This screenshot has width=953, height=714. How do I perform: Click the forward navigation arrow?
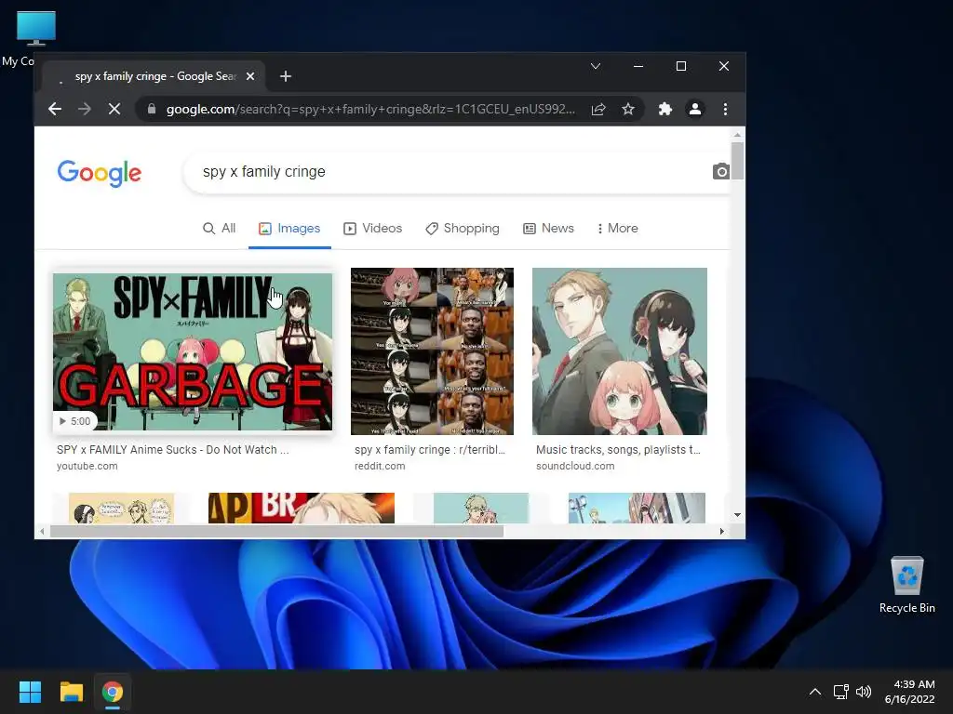tap(85, 110)
